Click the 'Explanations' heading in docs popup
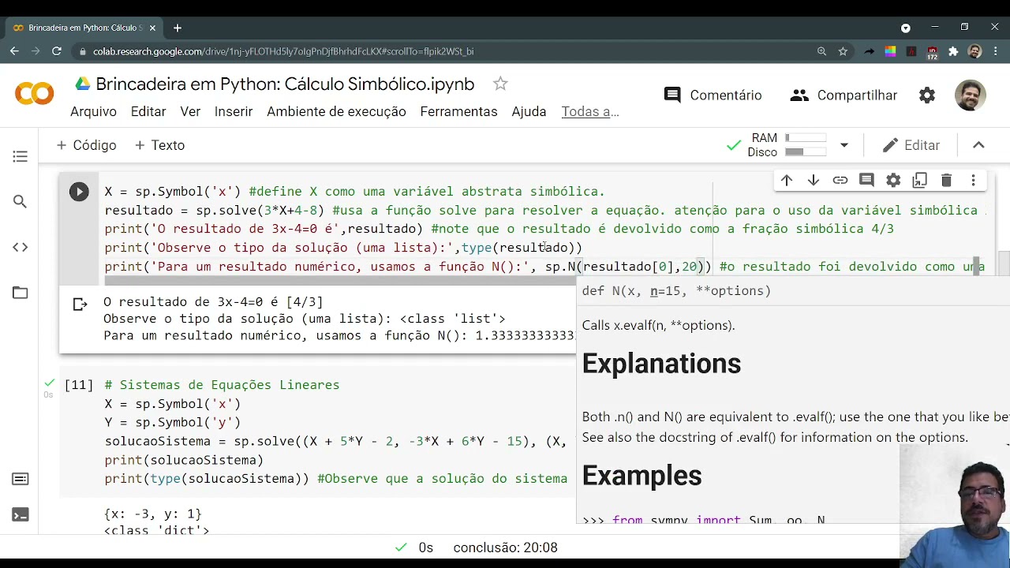Image resolution: width=1010 pixels, height=568 pixels. (x=661, y=364)
